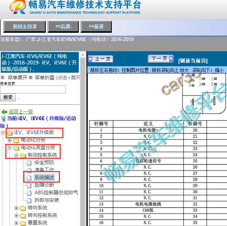Viewport: 227px width, 226px height.
Task: Select 系统描述 document
Action: click(x=44, y=177)
